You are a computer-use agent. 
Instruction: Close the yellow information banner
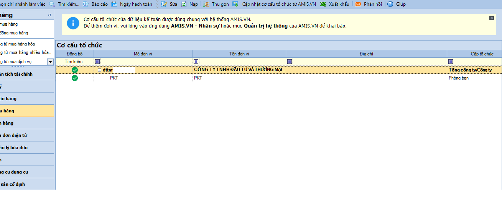492,18
